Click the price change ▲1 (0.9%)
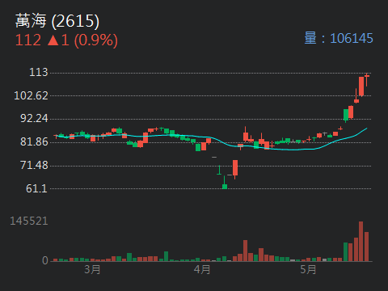The image size is (388, 291). pyautogui.click(x=82, y=40)
